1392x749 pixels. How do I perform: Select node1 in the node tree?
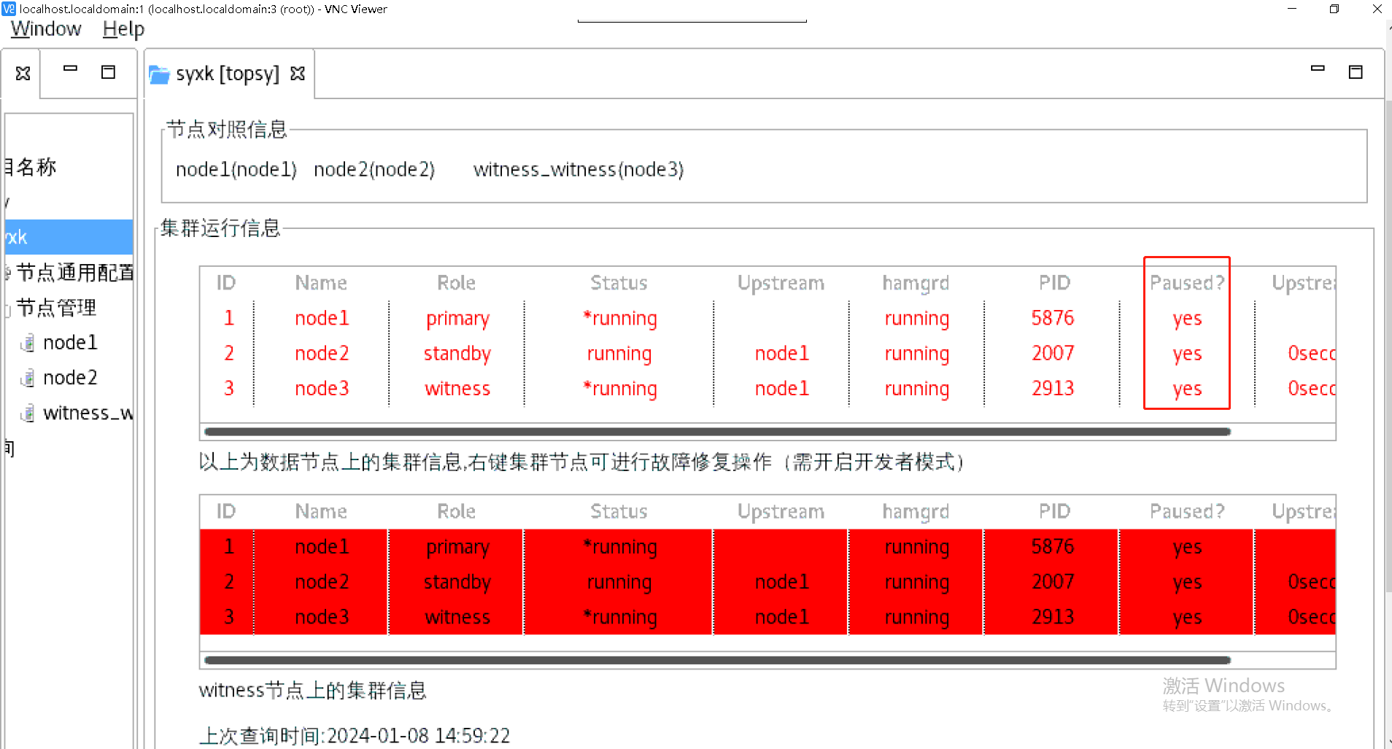coord(70,342)
